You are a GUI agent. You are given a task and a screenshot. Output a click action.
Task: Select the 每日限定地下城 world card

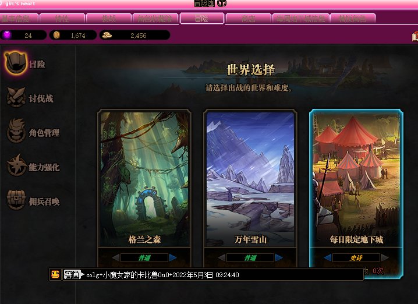[356, 178]
